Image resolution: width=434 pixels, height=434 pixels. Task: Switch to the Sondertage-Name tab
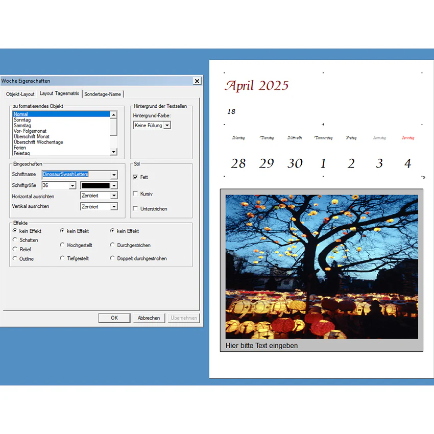point(103,94)
